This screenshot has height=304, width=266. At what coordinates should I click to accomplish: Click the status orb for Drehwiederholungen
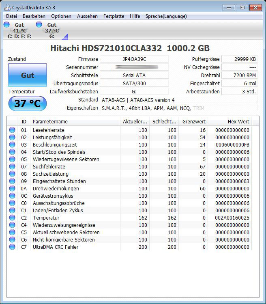click(x=12, y=188)
